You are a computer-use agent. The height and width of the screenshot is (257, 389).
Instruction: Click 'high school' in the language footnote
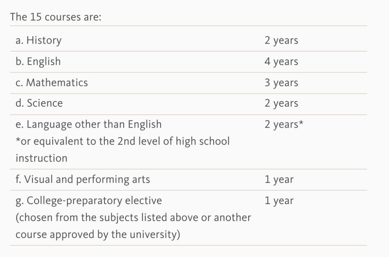pyautogui.click(x=203, y=141)
